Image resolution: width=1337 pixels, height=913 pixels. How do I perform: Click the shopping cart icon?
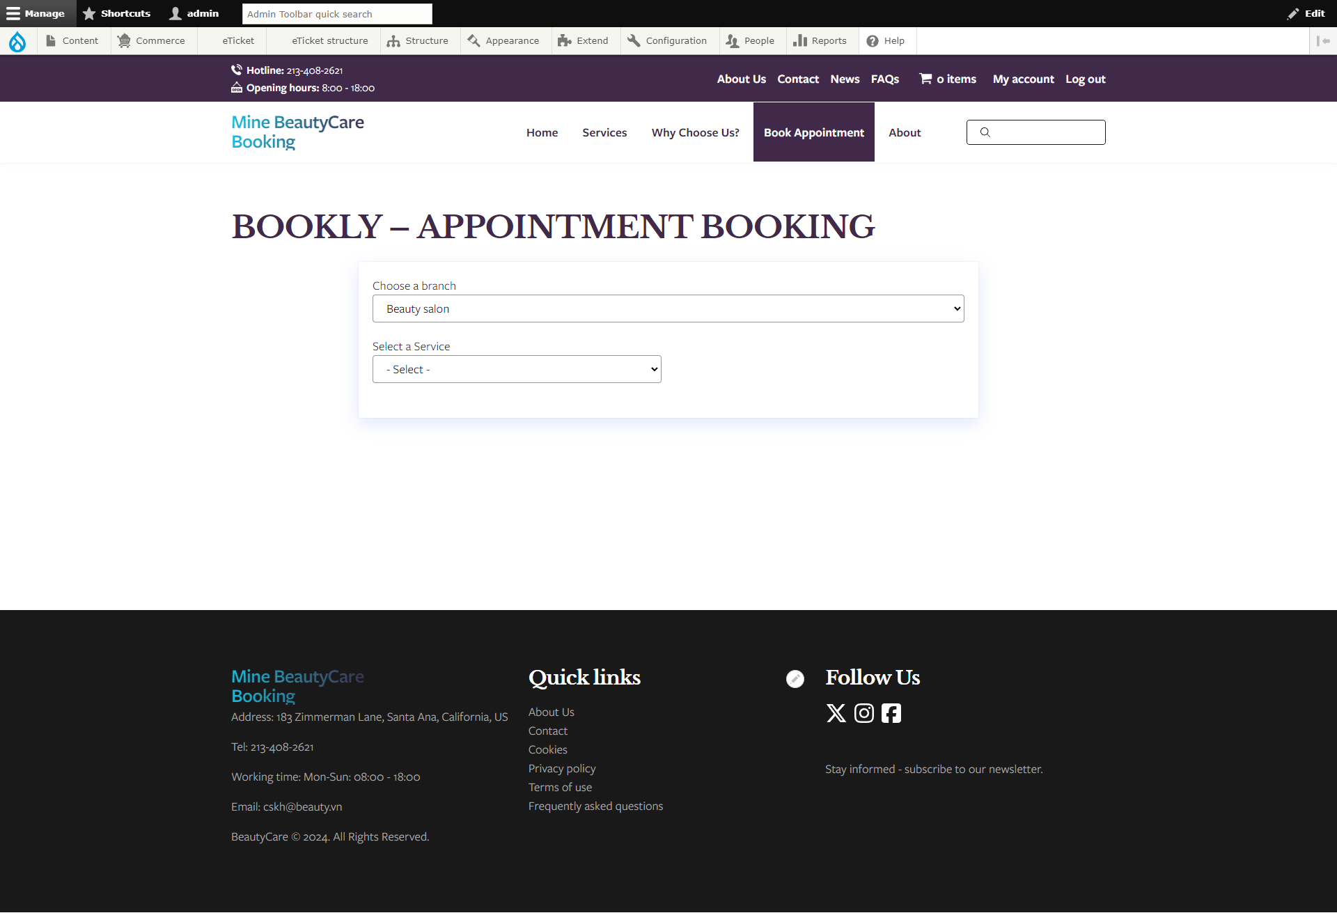point(925,79)
